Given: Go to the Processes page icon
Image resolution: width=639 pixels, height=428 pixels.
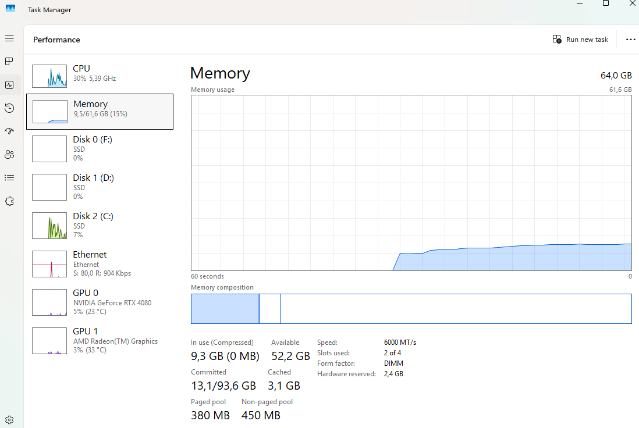Looking at the screenshot, I should pyautogui.click(x=9, y=61).
